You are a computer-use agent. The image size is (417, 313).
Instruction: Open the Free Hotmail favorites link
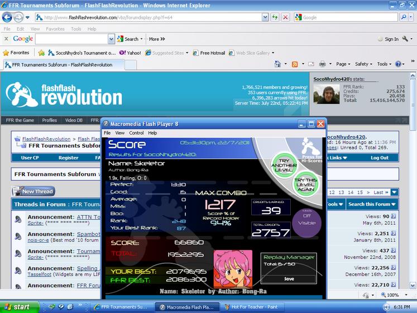pos(209,53)
